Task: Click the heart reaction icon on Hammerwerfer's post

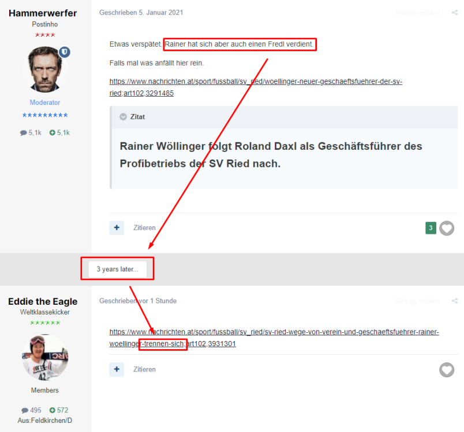Action: [447, 228]
